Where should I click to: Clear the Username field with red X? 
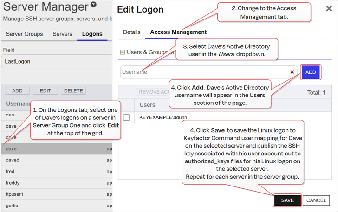[x=292, y=72]
